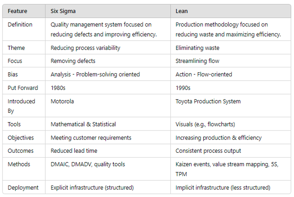This screenshot has height=197, width=294.
Task: Click the Lean definition text
Action: click(228, 29)
